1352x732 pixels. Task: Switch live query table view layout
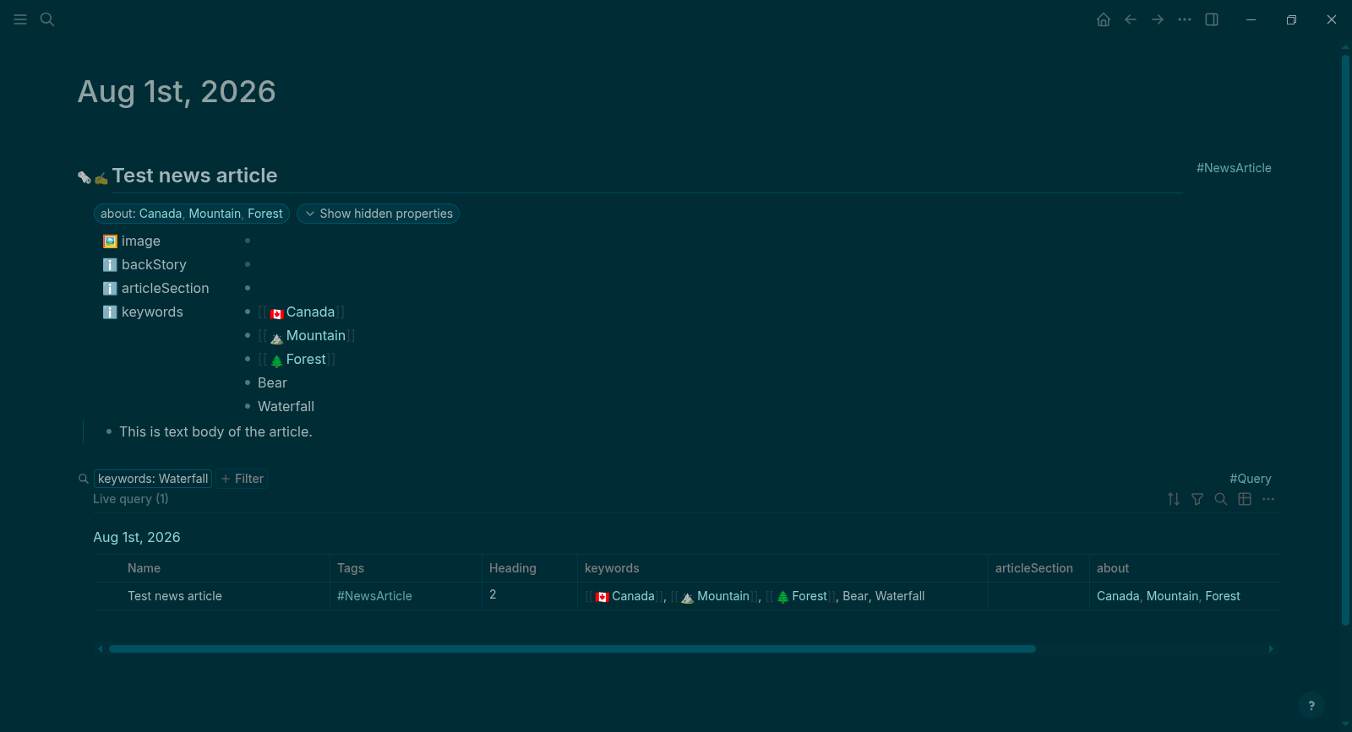1245,499
